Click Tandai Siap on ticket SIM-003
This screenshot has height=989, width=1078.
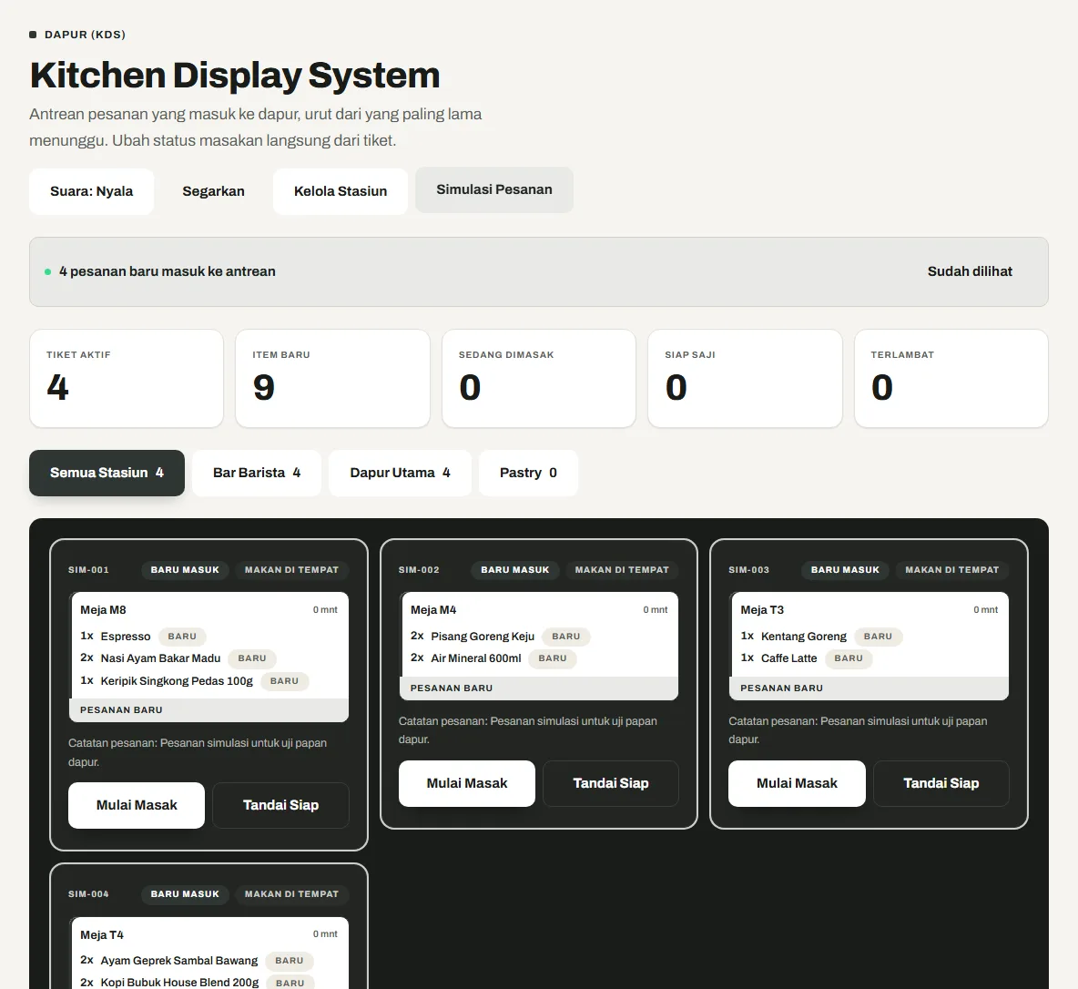tap(941, 783)
